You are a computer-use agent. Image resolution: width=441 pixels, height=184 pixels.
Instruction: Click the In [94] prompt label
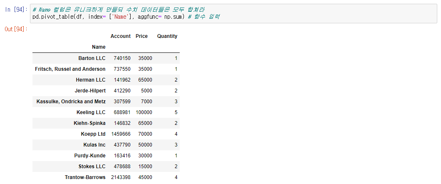16,10
